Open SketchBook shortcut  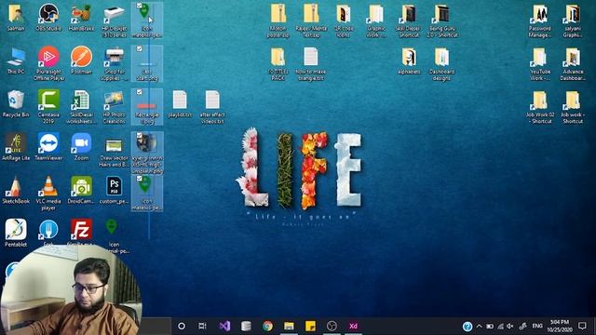pos(16,191)
